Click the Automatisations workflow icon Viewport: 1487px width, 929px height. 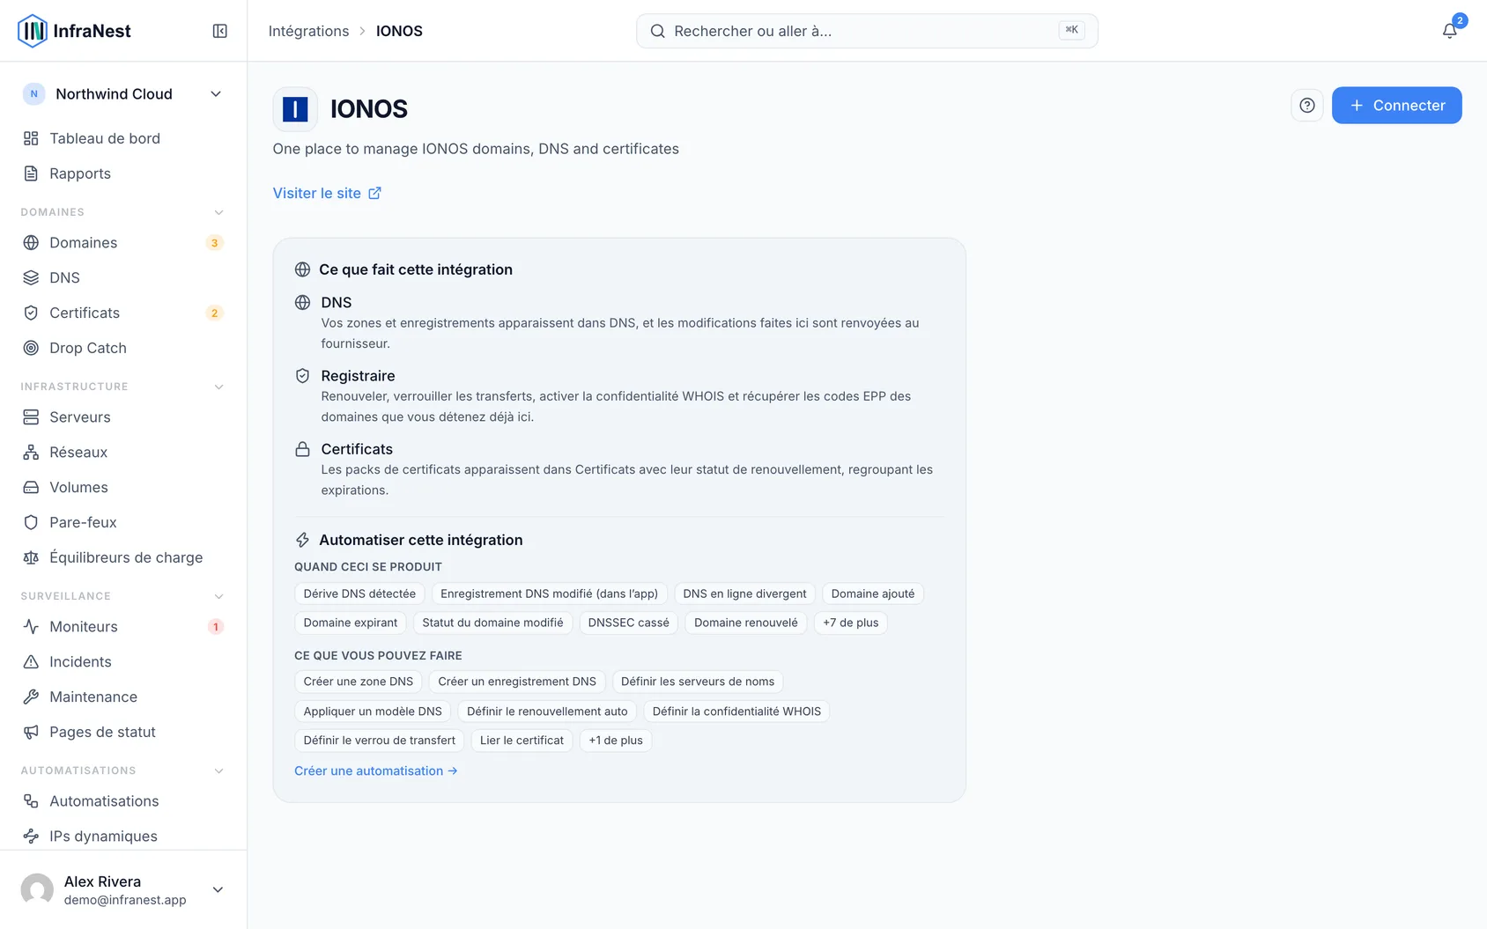[31, 800]
